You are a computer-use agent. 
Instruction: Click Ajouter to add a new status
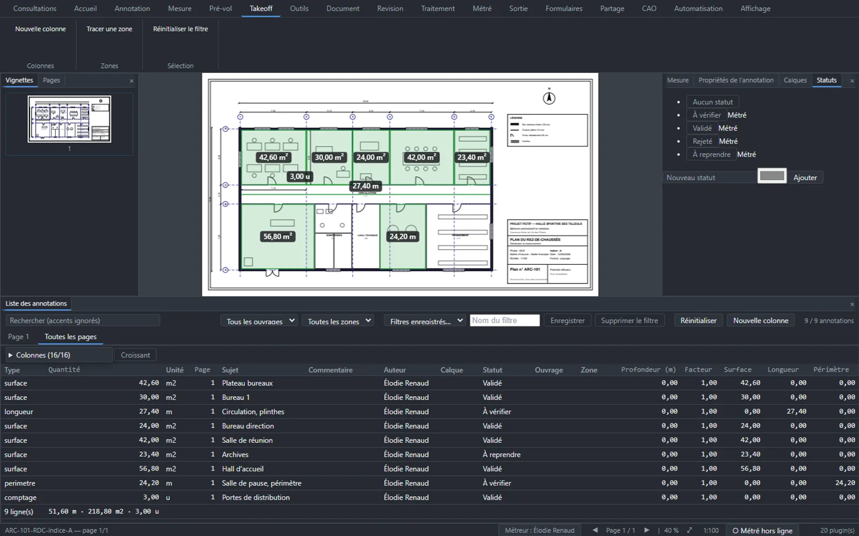point(805,177)
